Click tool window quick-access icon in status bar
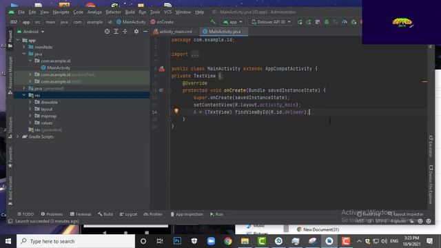This screenshot has height=248, width=441. (x=10, y=221)
